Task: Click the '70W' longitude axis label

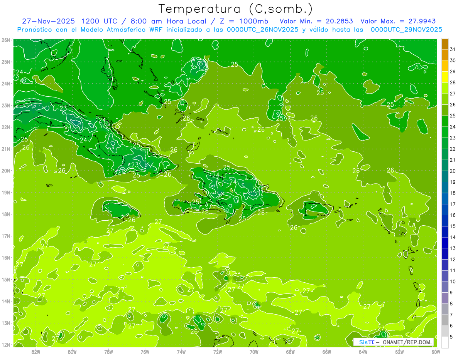Action: 254,351
